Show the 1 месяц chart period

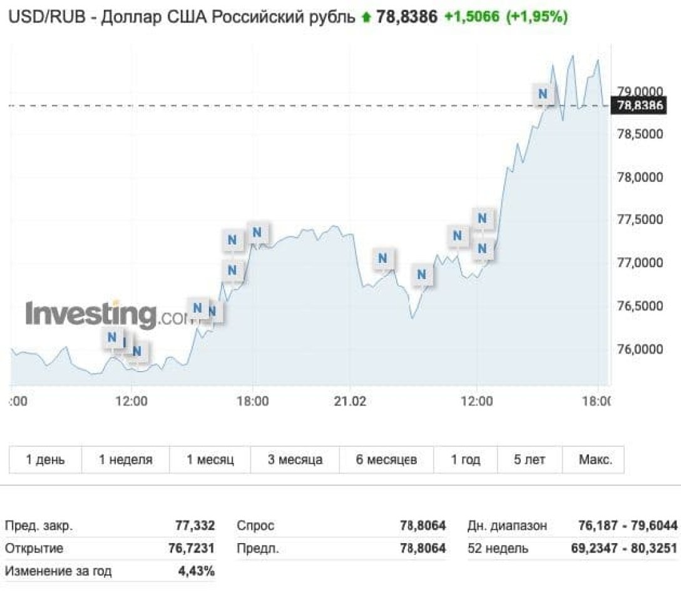point(210,460)
